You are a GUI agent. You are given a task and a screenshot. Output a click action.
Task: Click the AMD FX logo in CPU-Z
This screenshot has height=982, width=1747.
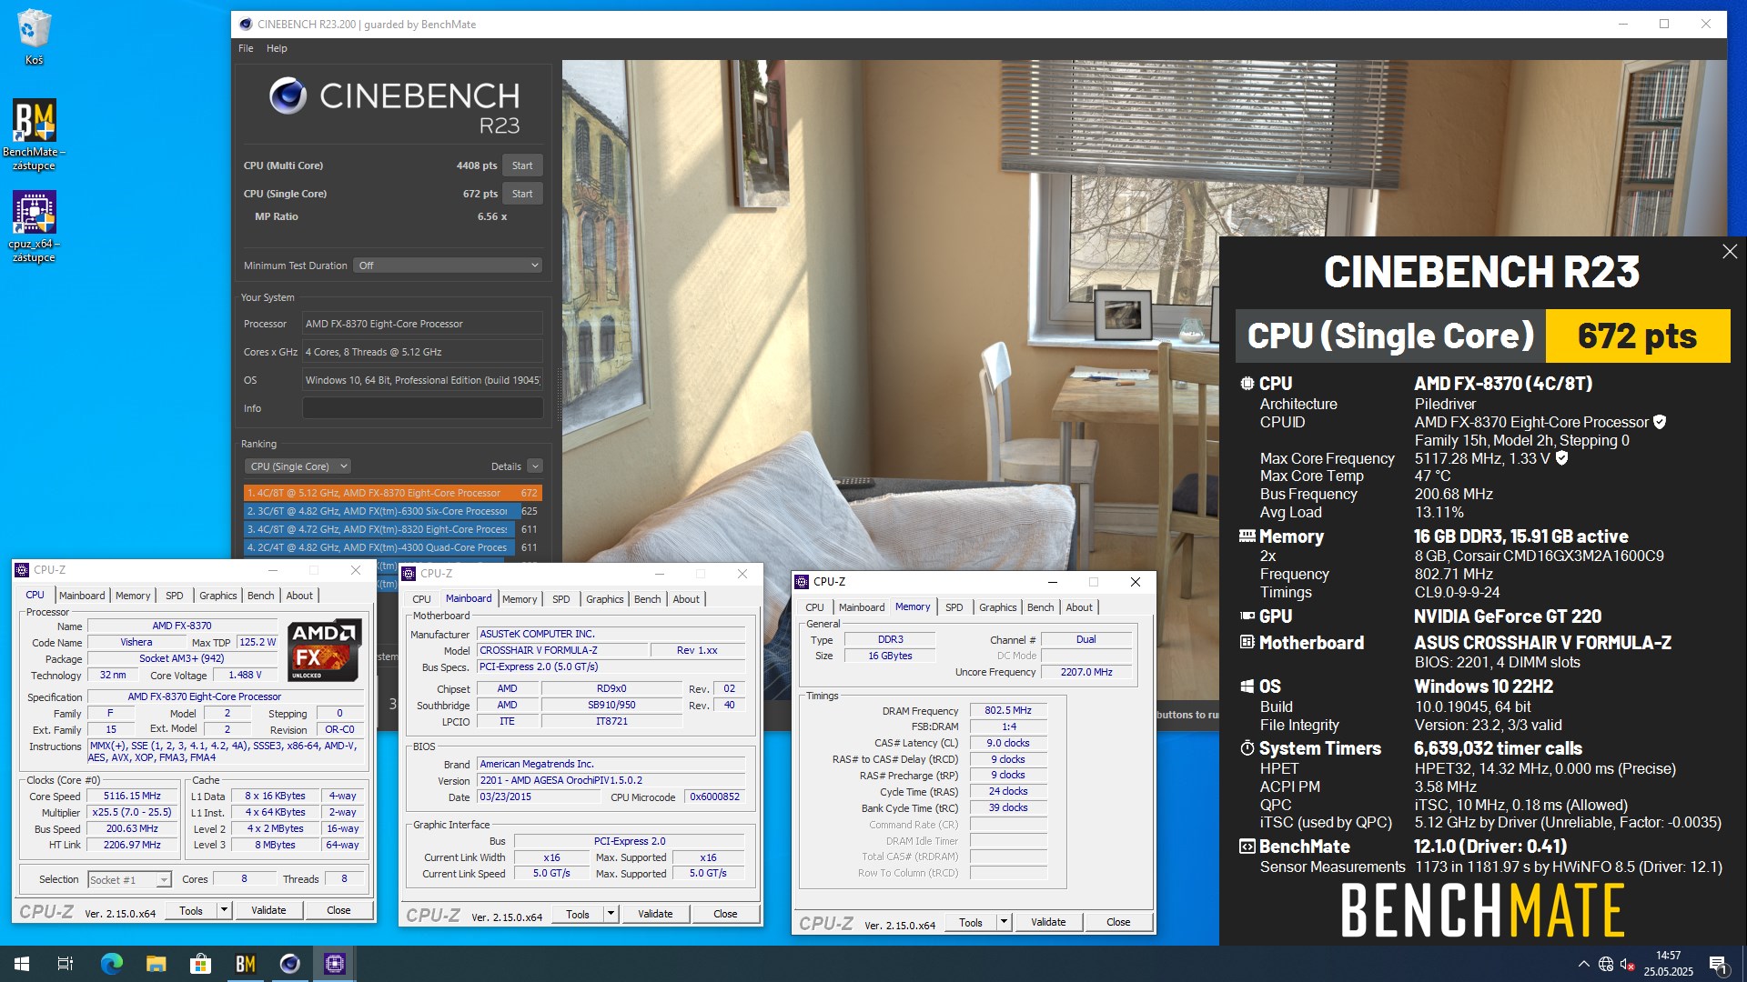(325, 649)
